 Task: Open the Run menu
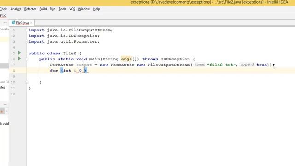pyautogui.click(x=53, y=9)
